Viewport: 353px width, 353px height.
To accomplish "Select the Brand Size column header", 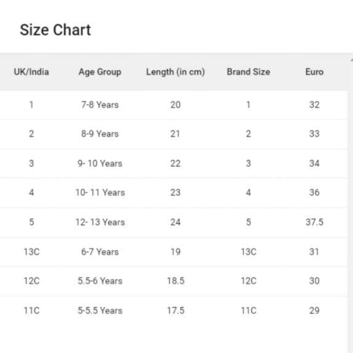I will [248, 72].
